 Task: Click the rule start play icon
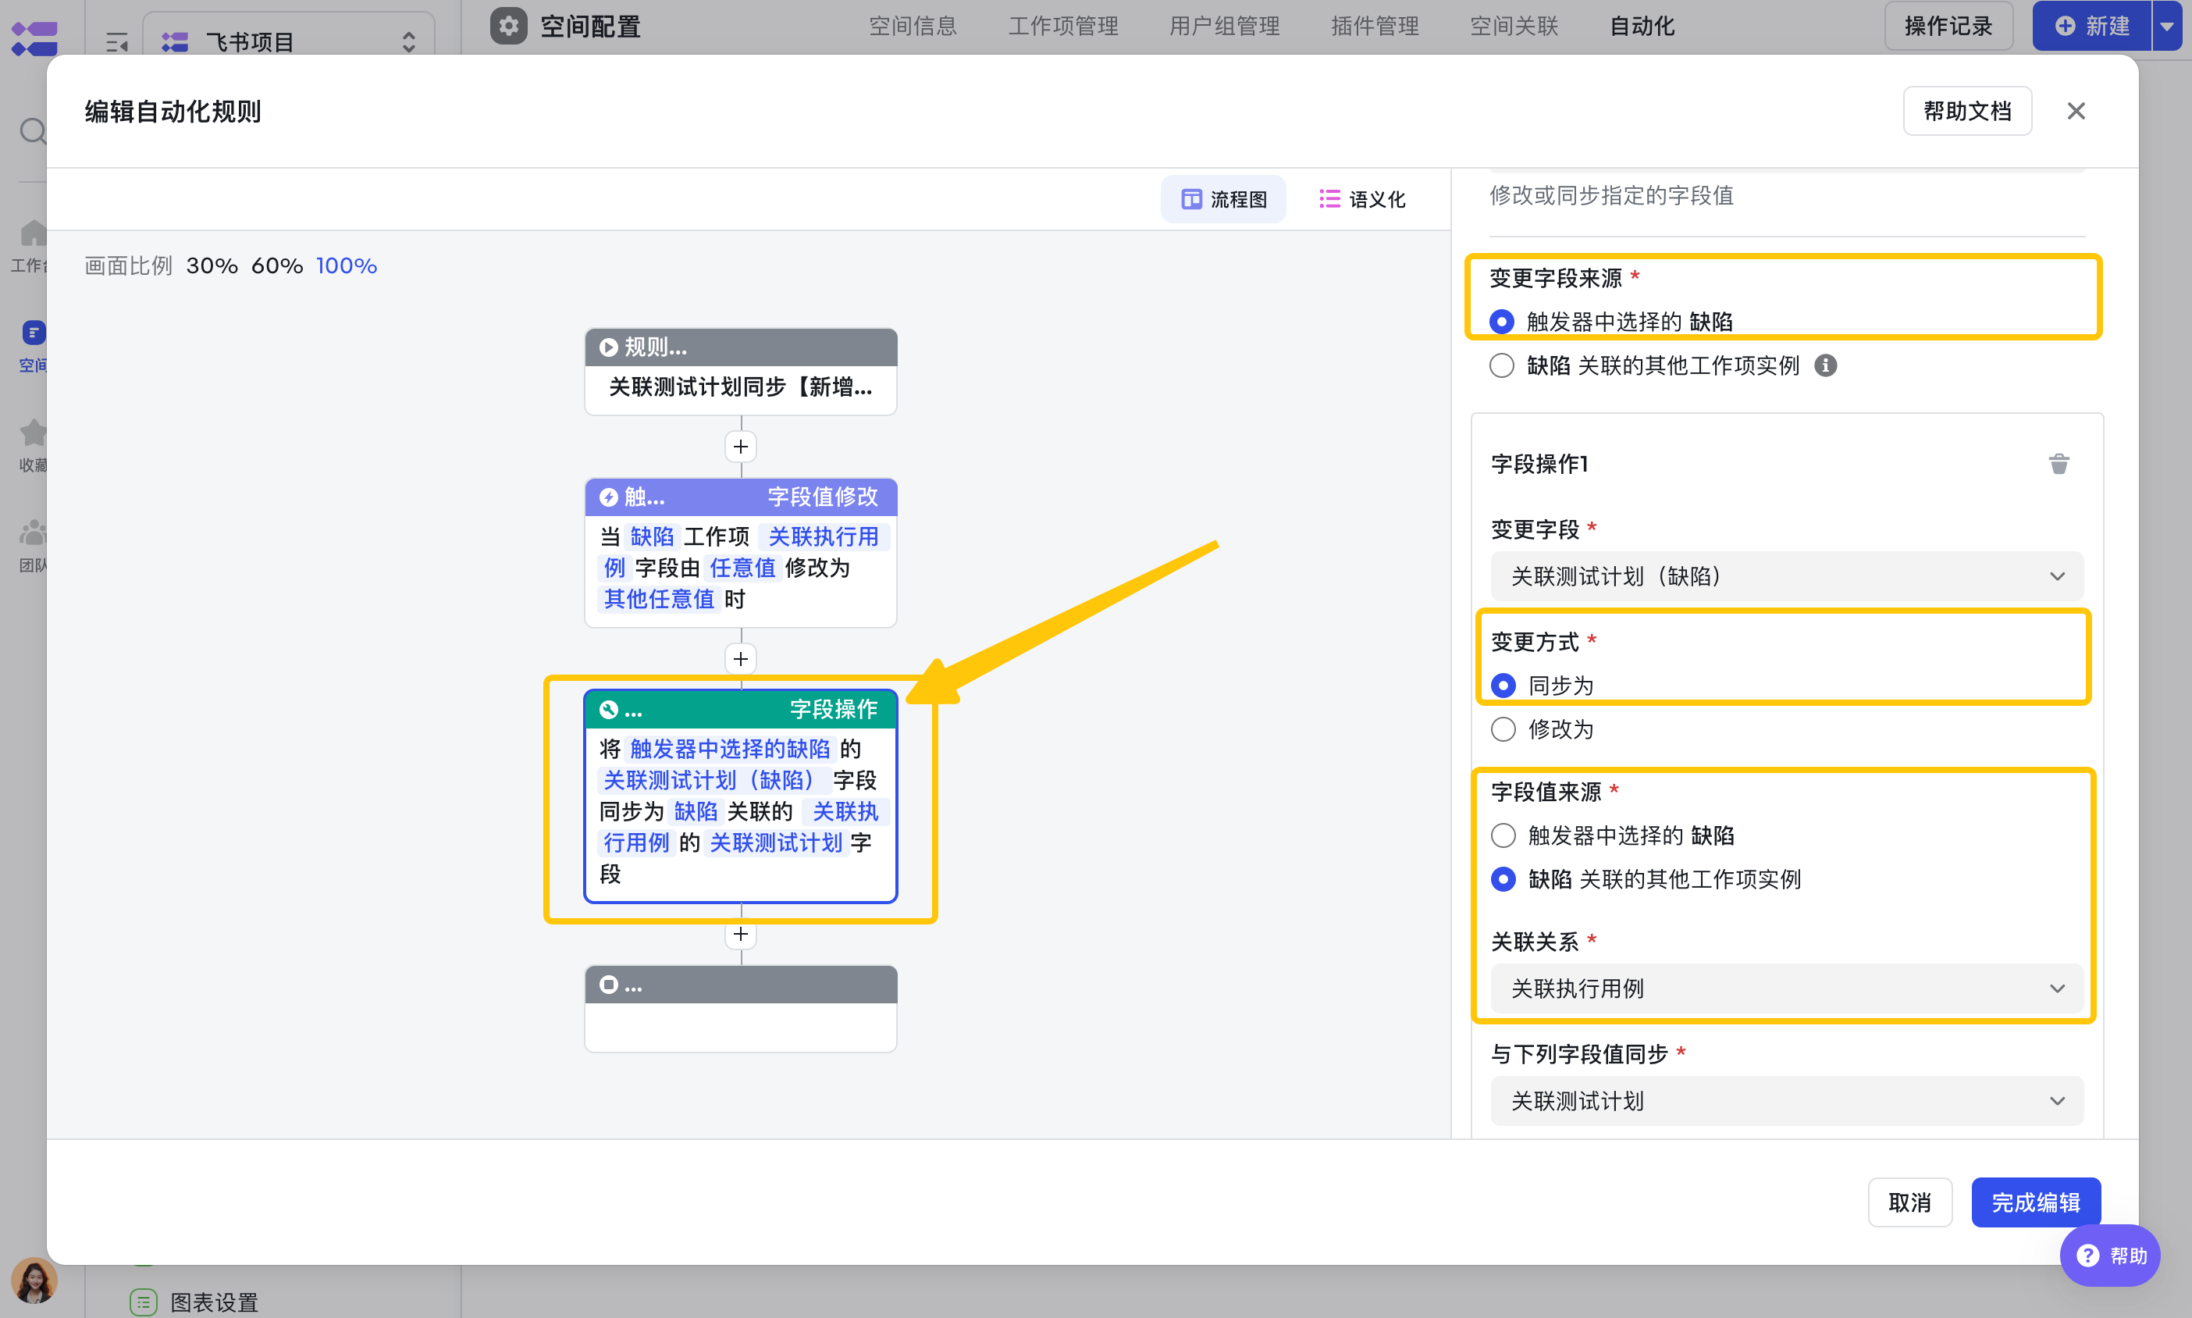click(608, 347)
